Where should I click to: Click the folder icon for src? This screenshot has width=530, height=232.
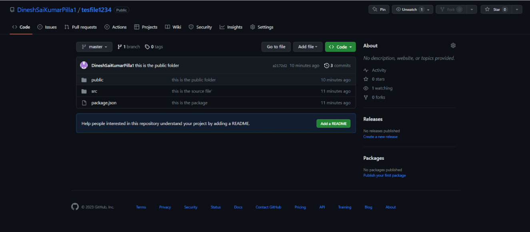[x=84, y=91]
